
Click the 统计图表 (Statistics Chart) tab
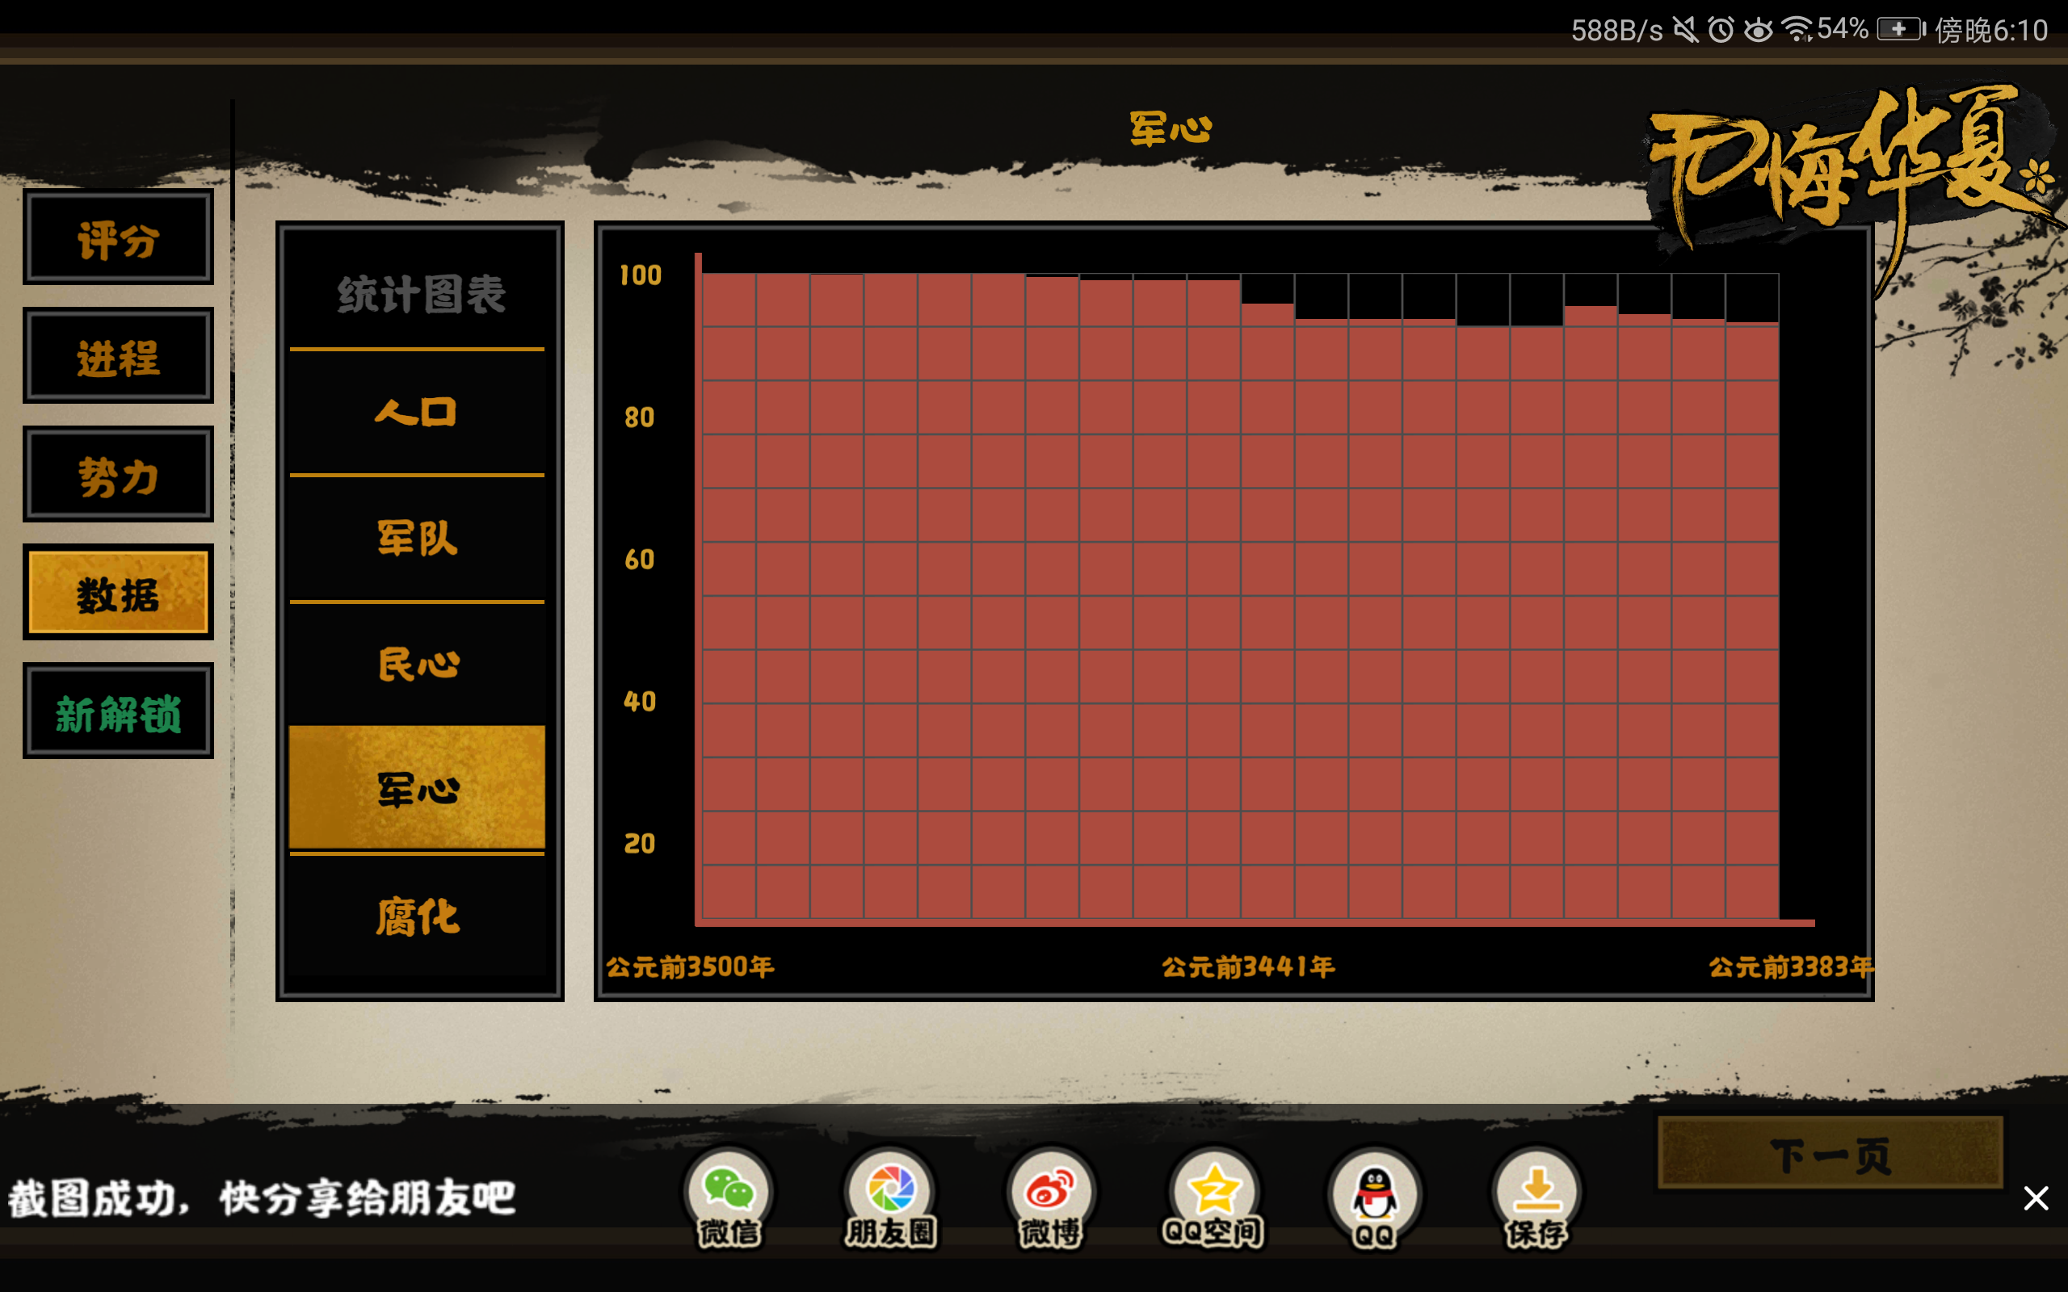[417, 293]
